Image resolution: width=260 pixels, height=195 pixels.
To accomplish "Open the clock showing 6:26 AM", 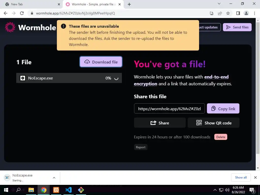I will (238, 190).
